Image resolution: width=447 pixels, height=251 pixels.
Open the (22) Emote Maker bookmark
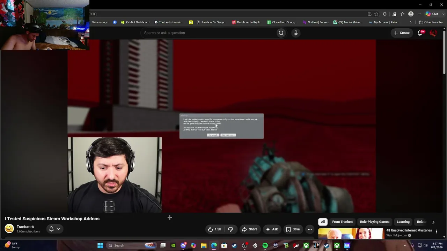[x=348, y=22]
